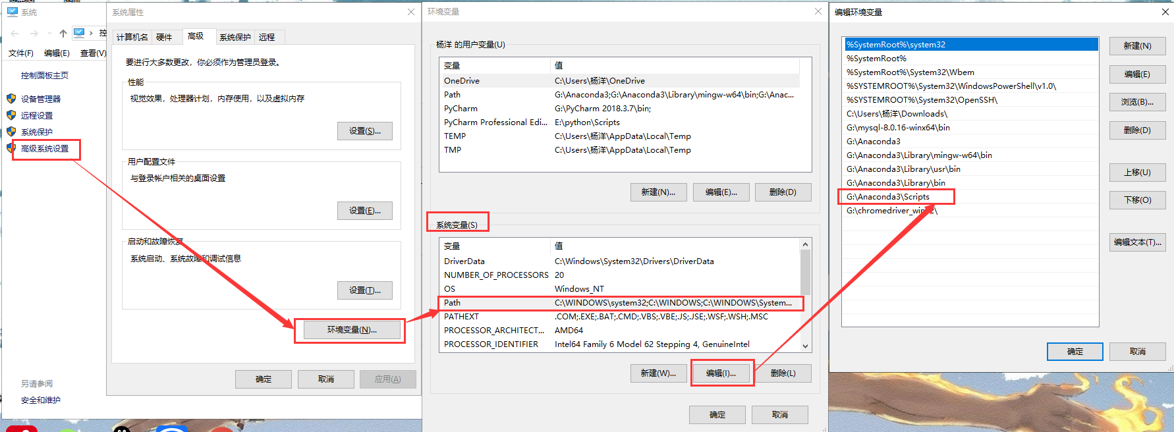The width and height of the screenshot is (1174, 432).
Task: Click 设置(S) button under 性能
Action: pos(365,131)
